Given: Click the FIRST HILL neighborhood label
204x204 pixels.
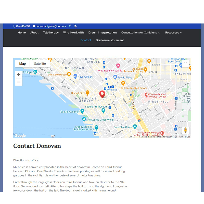Looking at the screenshot, I should pyautogui.click(x=158, y=101).
